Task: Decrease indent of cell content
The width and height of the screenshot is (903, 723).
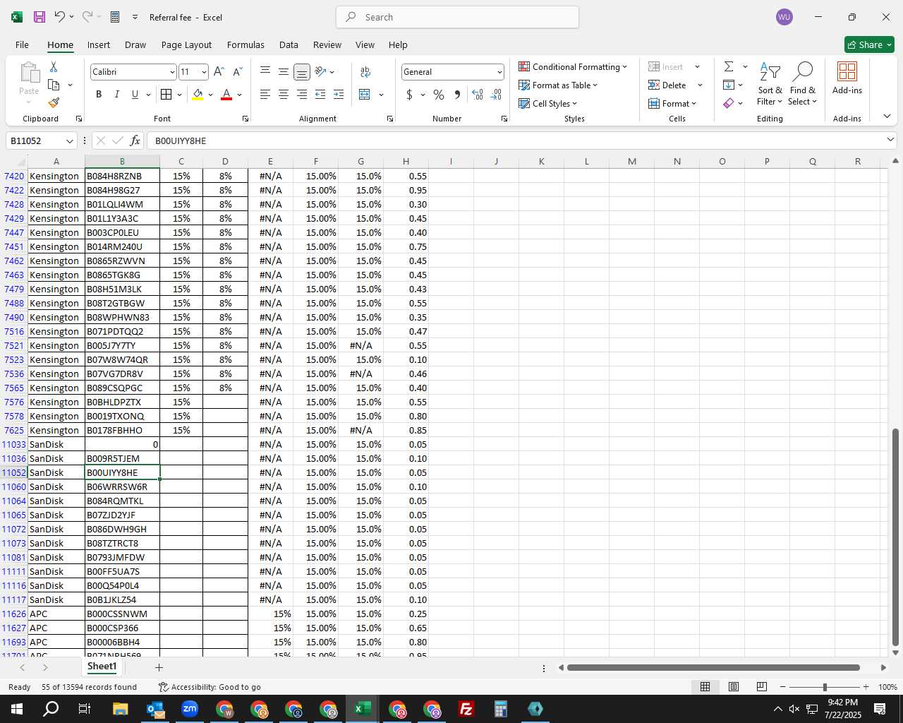Action: (320, 95)
